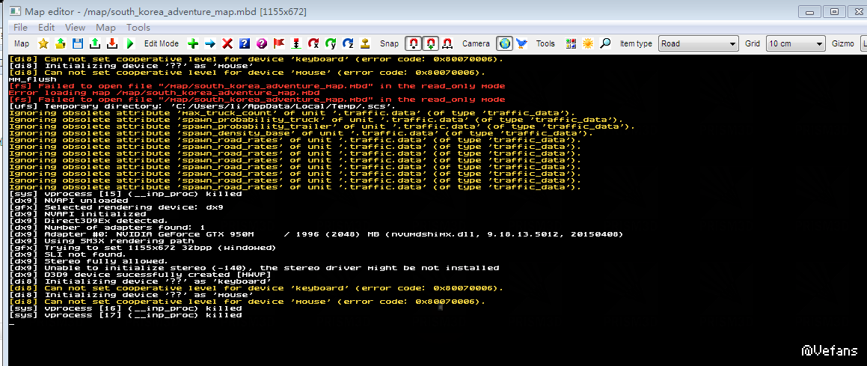Click the red flag icon in toolbar
This screenshot has height=366, width=867.
[279, 43]
